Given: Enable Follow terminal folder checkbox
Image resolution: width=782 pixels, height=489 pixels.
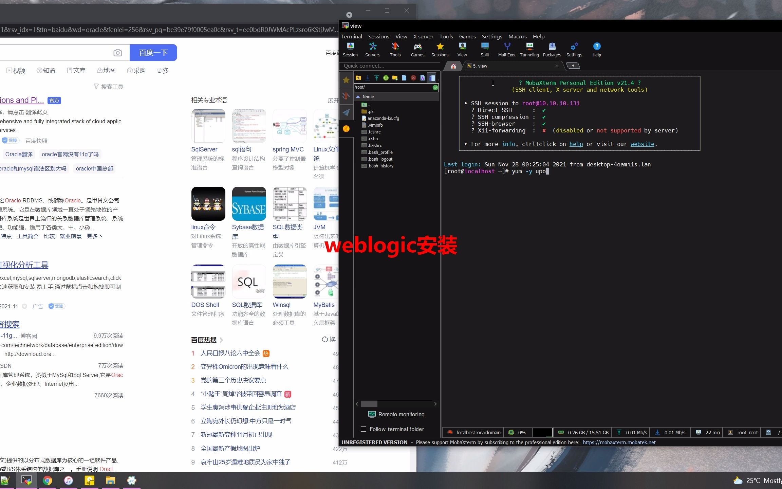Looking at the screenshot, I should [x=364, y=429].
